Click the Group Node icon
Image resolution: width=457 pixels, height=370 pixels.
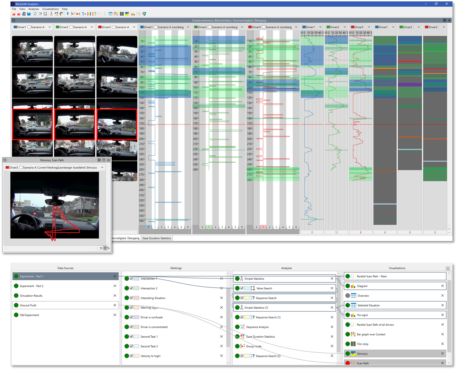[242, 346]
